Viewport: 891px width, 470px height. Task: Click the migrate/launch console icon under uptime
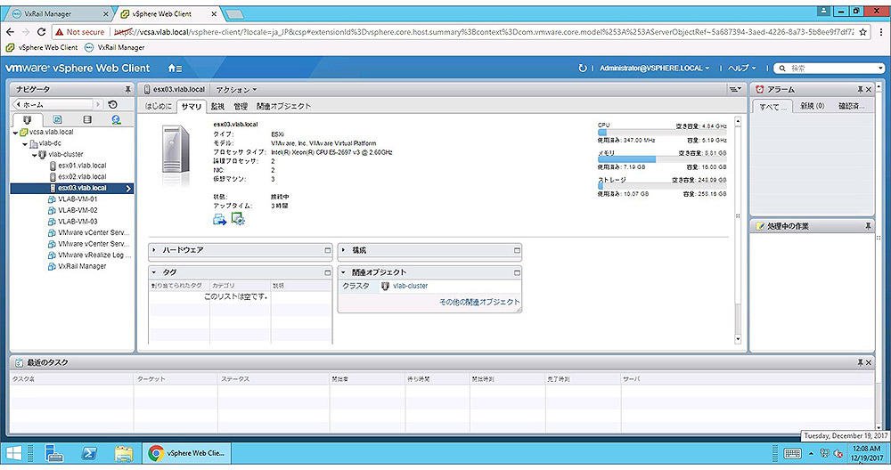[219, 219]
